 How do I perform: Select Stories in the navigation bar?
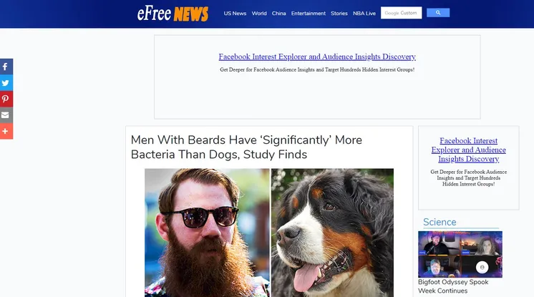339,14
